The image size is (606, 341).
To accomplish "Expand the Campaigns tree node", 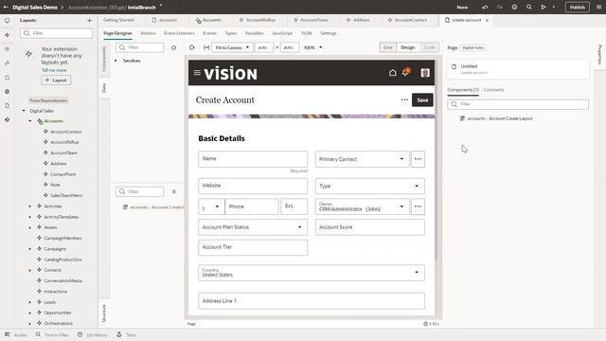I will [x=30, y=248].
